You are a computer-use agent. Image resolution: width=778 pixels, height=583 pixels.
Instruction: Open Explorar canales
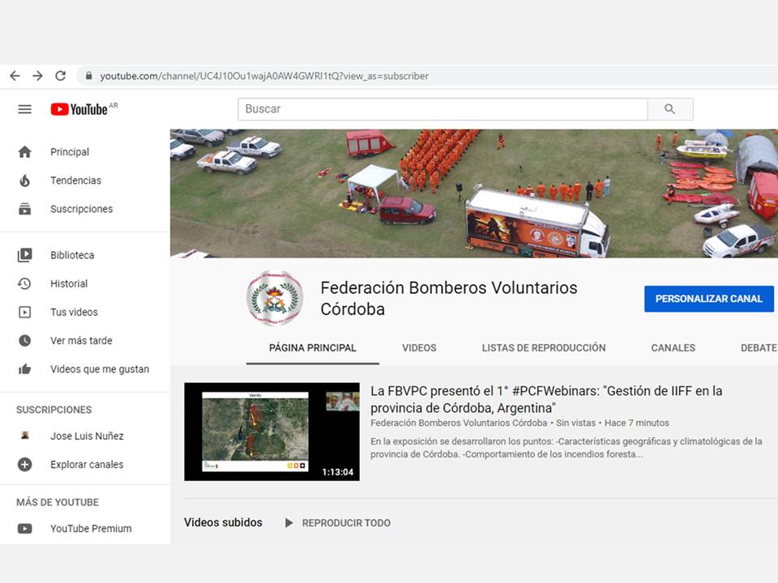pyautogui.click(x=87, y=465)
